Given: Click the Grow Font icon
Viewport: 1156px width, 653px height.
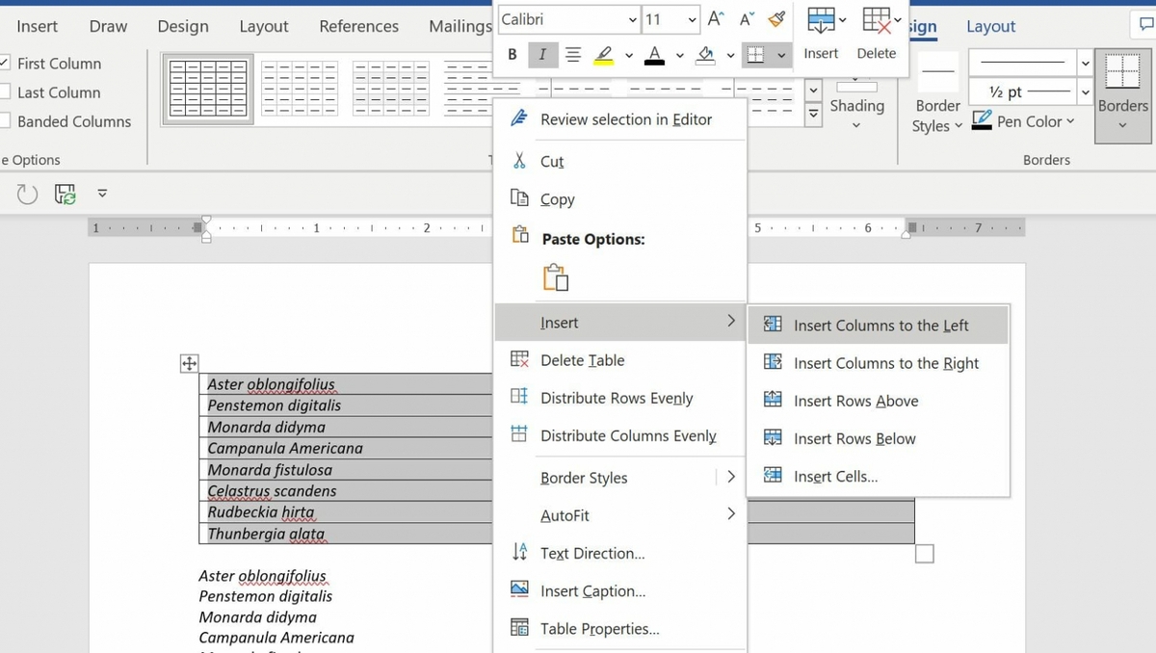Looking at the screenshot, I should pyautogui.click(x=717, y=16).
